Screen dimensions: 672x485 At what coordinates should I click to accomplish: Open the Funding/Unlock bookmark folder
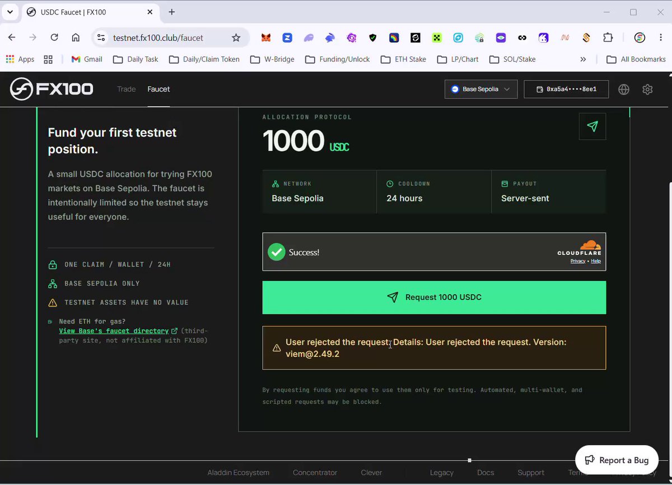click(337, 59)
